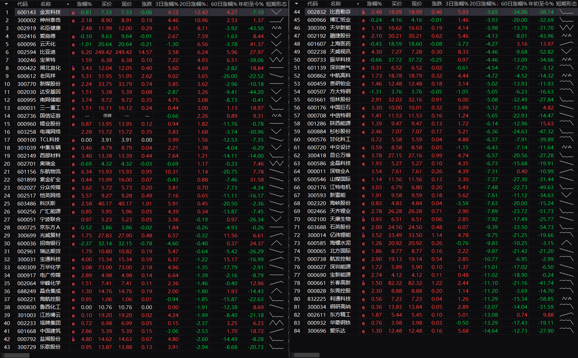Open the short-term pattern sparkline for 深物业A

(567, 171)
